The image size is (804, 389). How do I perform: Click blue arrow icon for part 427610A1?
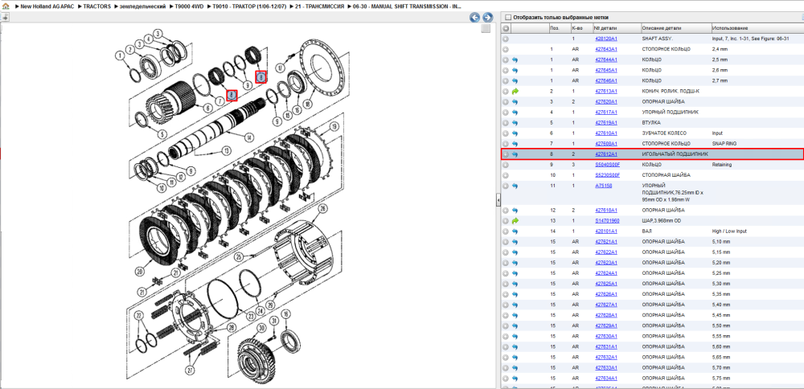coord(515,133)
